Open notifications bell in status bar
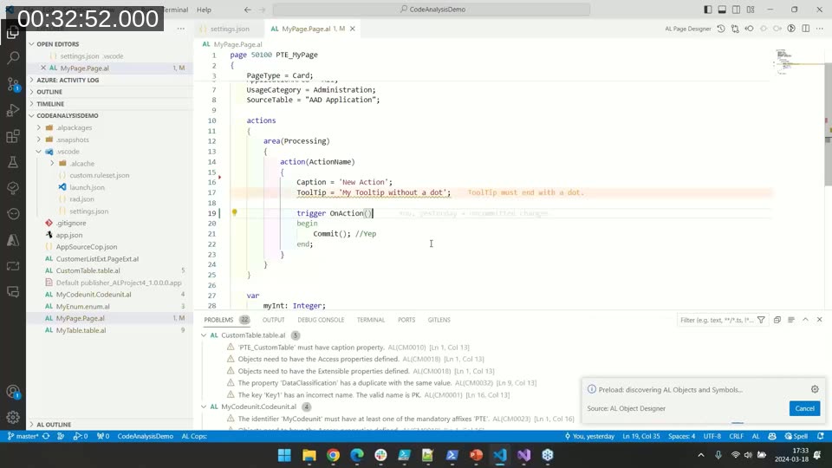This screenshot has width=832, height=468. click(821, 436)
